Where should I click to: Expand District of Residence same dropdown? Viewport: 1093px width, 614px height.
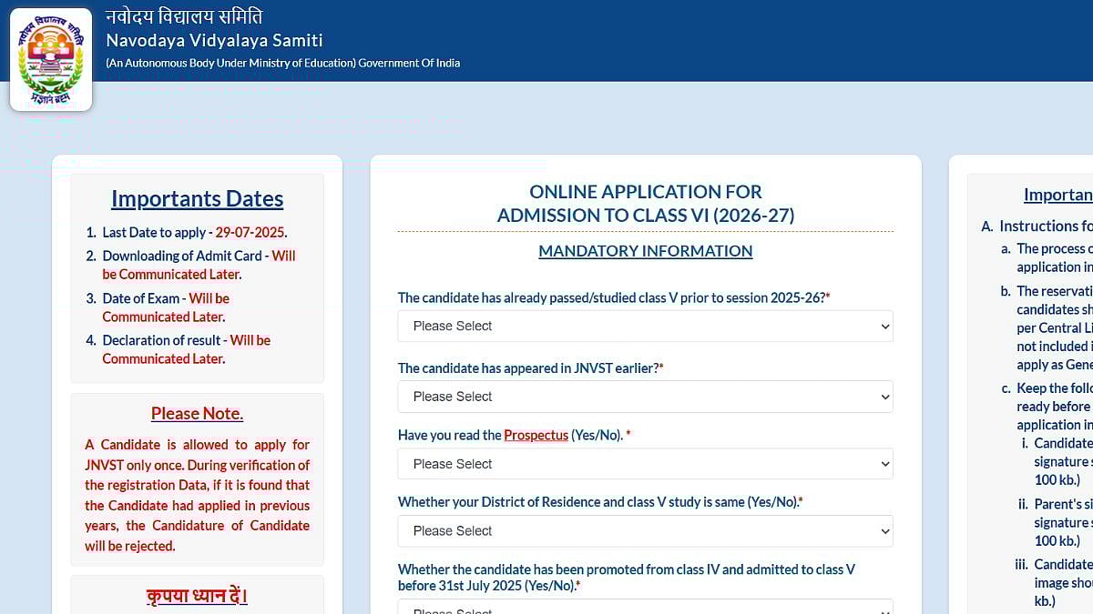pos(645,531)
